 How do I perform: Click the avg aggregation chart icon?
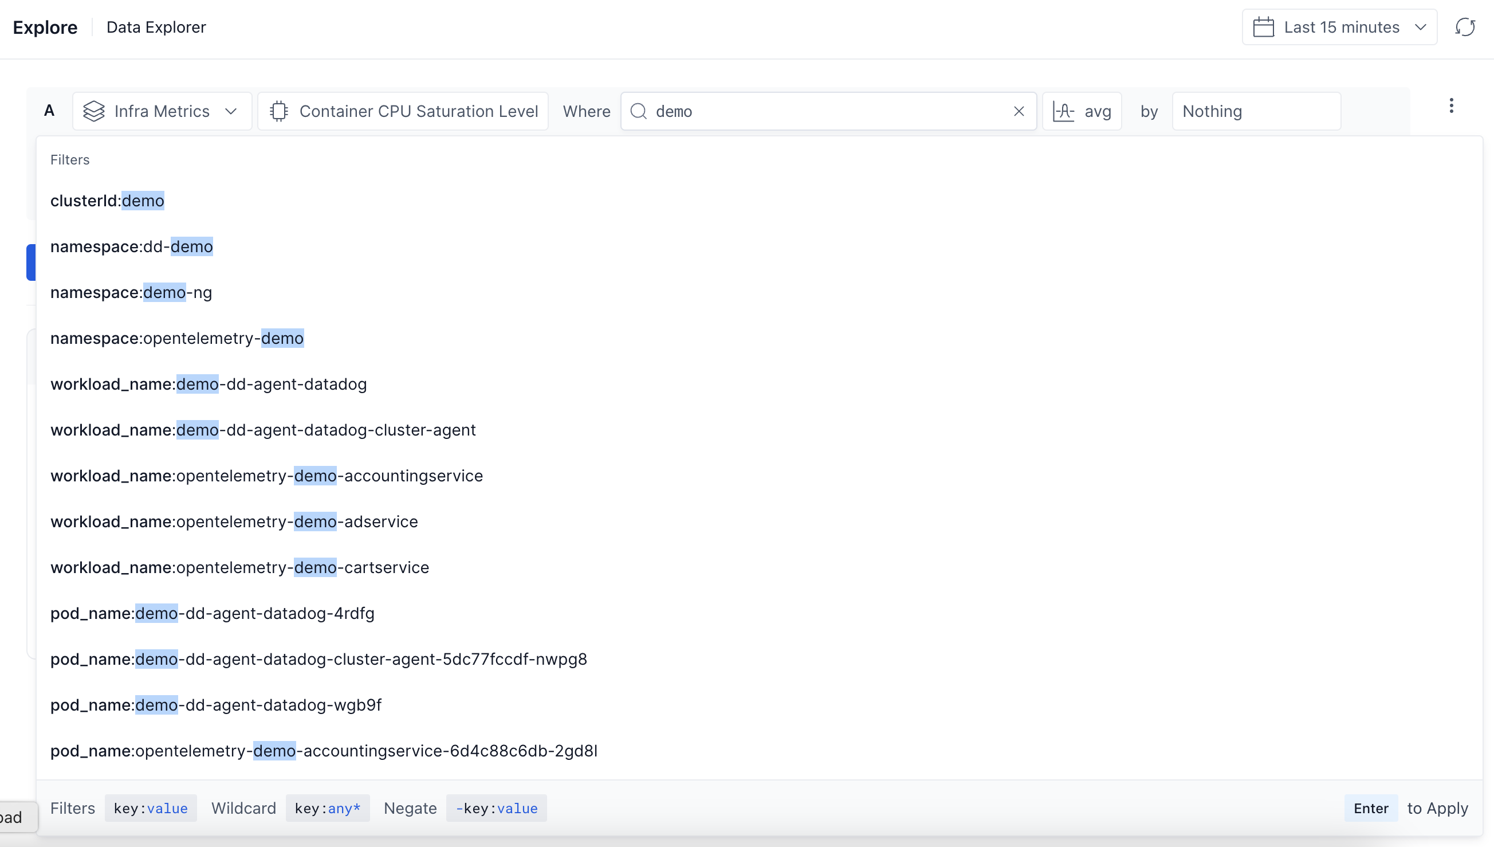pos(1063,111)
